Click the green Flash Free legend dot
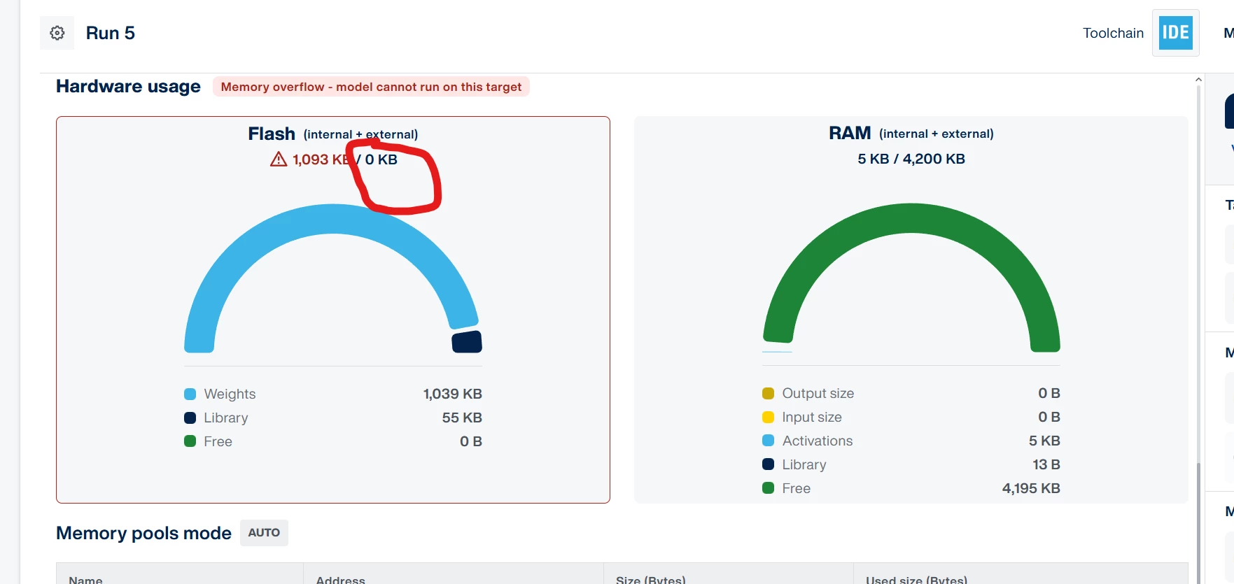The height and width of the screenshot is (584, 1234). [190, 441]
